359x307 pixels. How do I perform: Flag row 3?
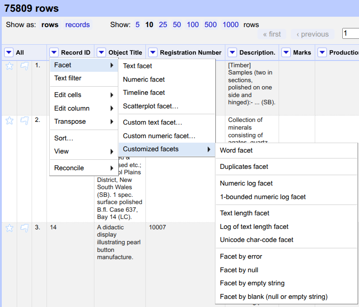[24, 228]
